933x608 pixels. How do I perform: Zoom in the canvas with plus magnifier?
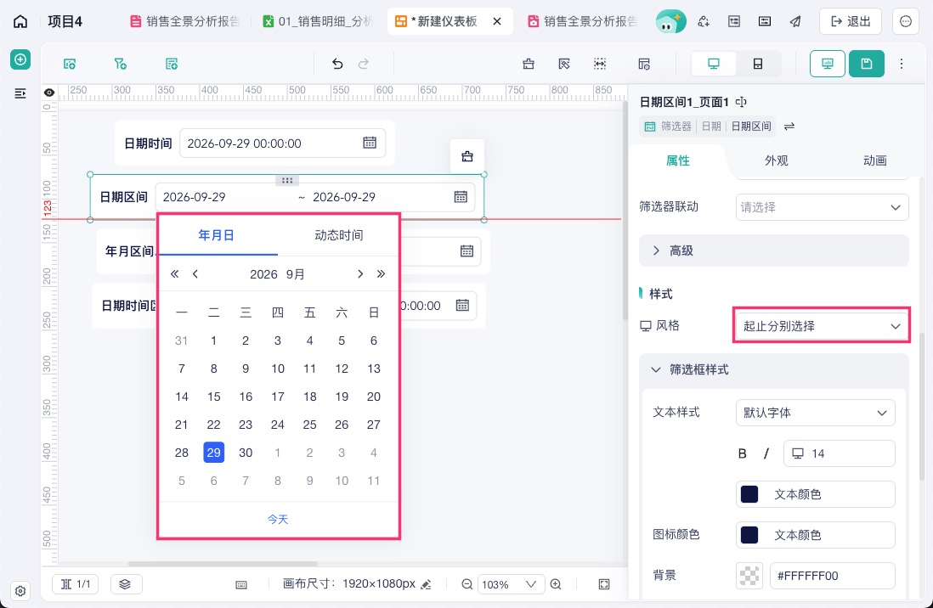pos(556,584)
